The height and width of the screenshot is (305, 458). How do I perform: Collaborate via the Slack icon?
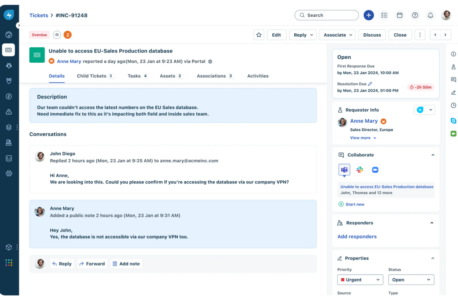(x=360, y=169)
